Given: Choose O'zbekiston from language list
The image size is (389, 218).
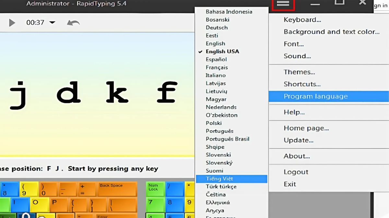Looking at the screenshot, I should [221, 115].
